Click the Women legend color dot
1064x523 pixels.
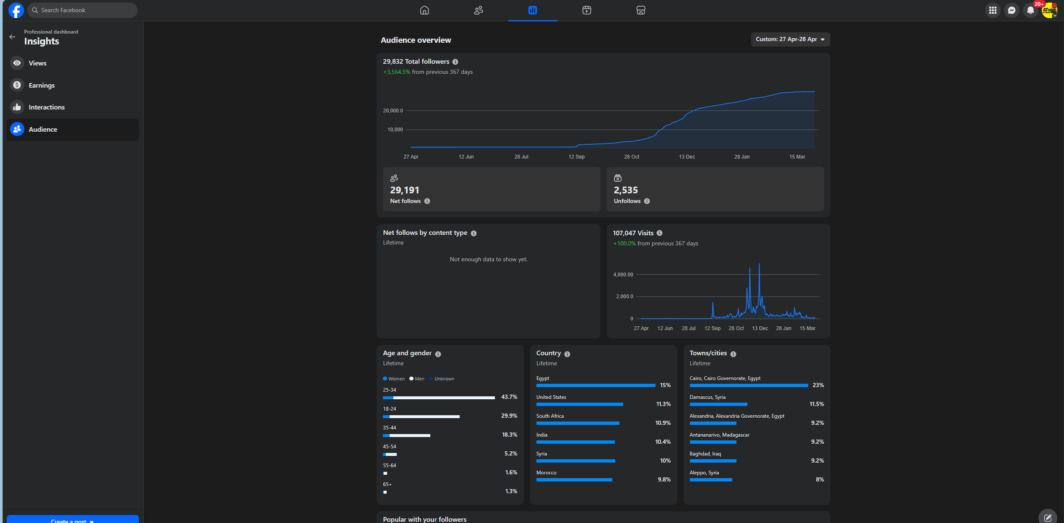click(x=385, y=379)
